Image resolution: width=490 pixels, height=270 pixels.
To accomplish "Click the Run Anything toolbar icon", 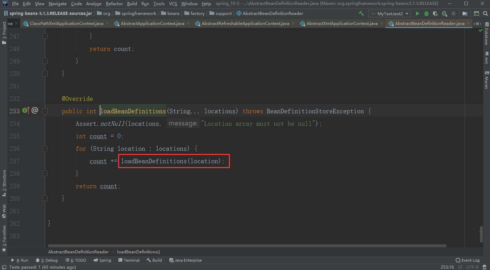I will [x=476, y=14].
